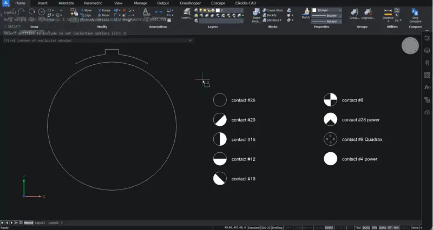Click the Mirror tool in Modify panel
This screenshot has height=230, width=433.
point(104,15)
